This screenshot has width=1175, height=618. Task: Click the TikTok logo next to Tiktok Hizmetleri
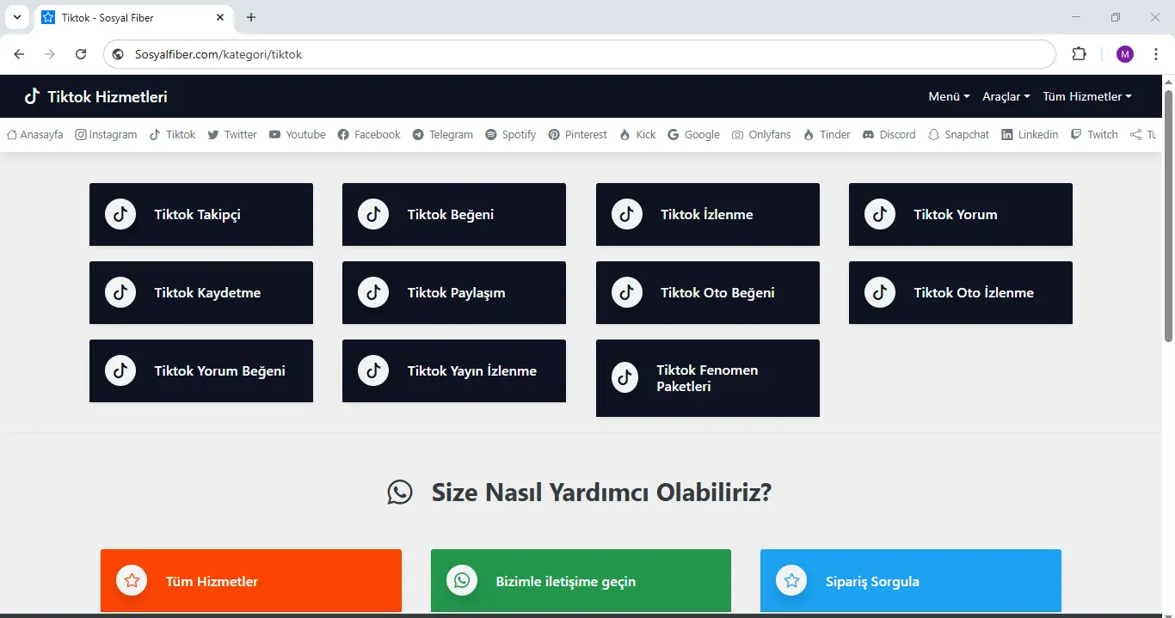[31, 95]
